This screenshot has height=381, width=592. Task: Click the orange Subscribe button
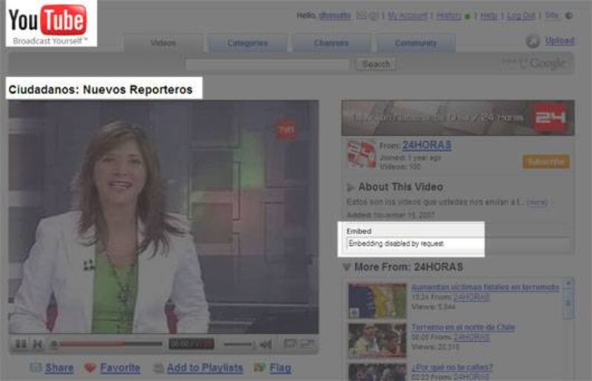[x=545, y=162]
